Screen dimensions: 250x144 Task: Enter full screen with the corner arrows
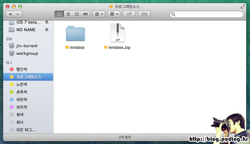(x=243, y=7)
